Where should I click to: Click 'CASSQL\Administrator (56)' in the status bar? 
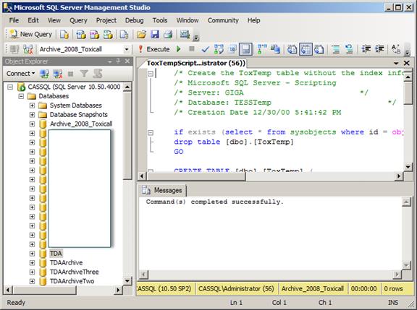click(236, 289)
